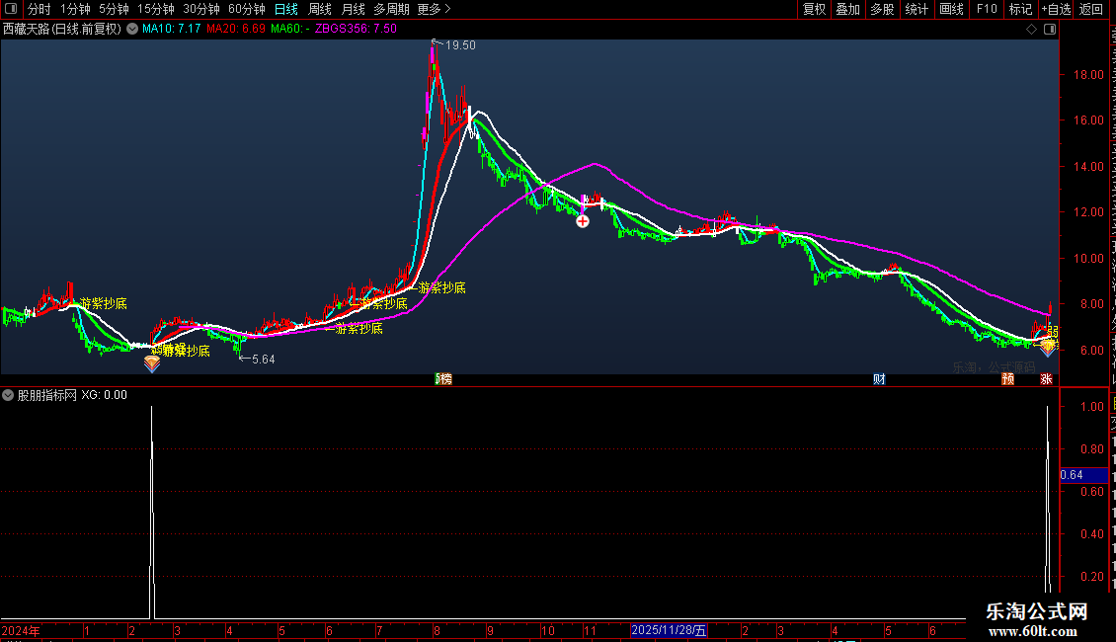Select the 日线 daily chart tab
The height and width of the screenshot is (642, 1116).
[286, 9]
